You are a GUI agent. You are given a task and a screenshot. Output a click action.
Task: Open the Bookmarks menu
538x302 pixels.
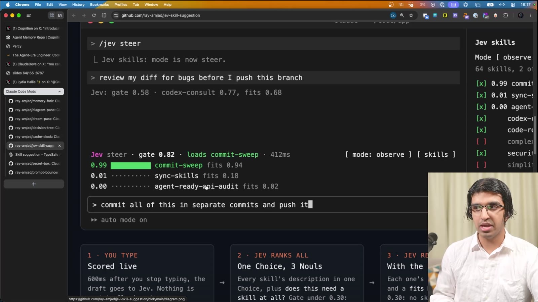click(x=99, y=5)
